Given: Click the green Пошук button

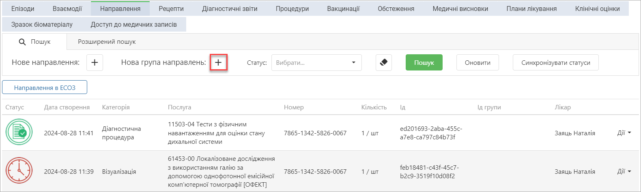Looking at the screenshot, I should click(424, 63).
